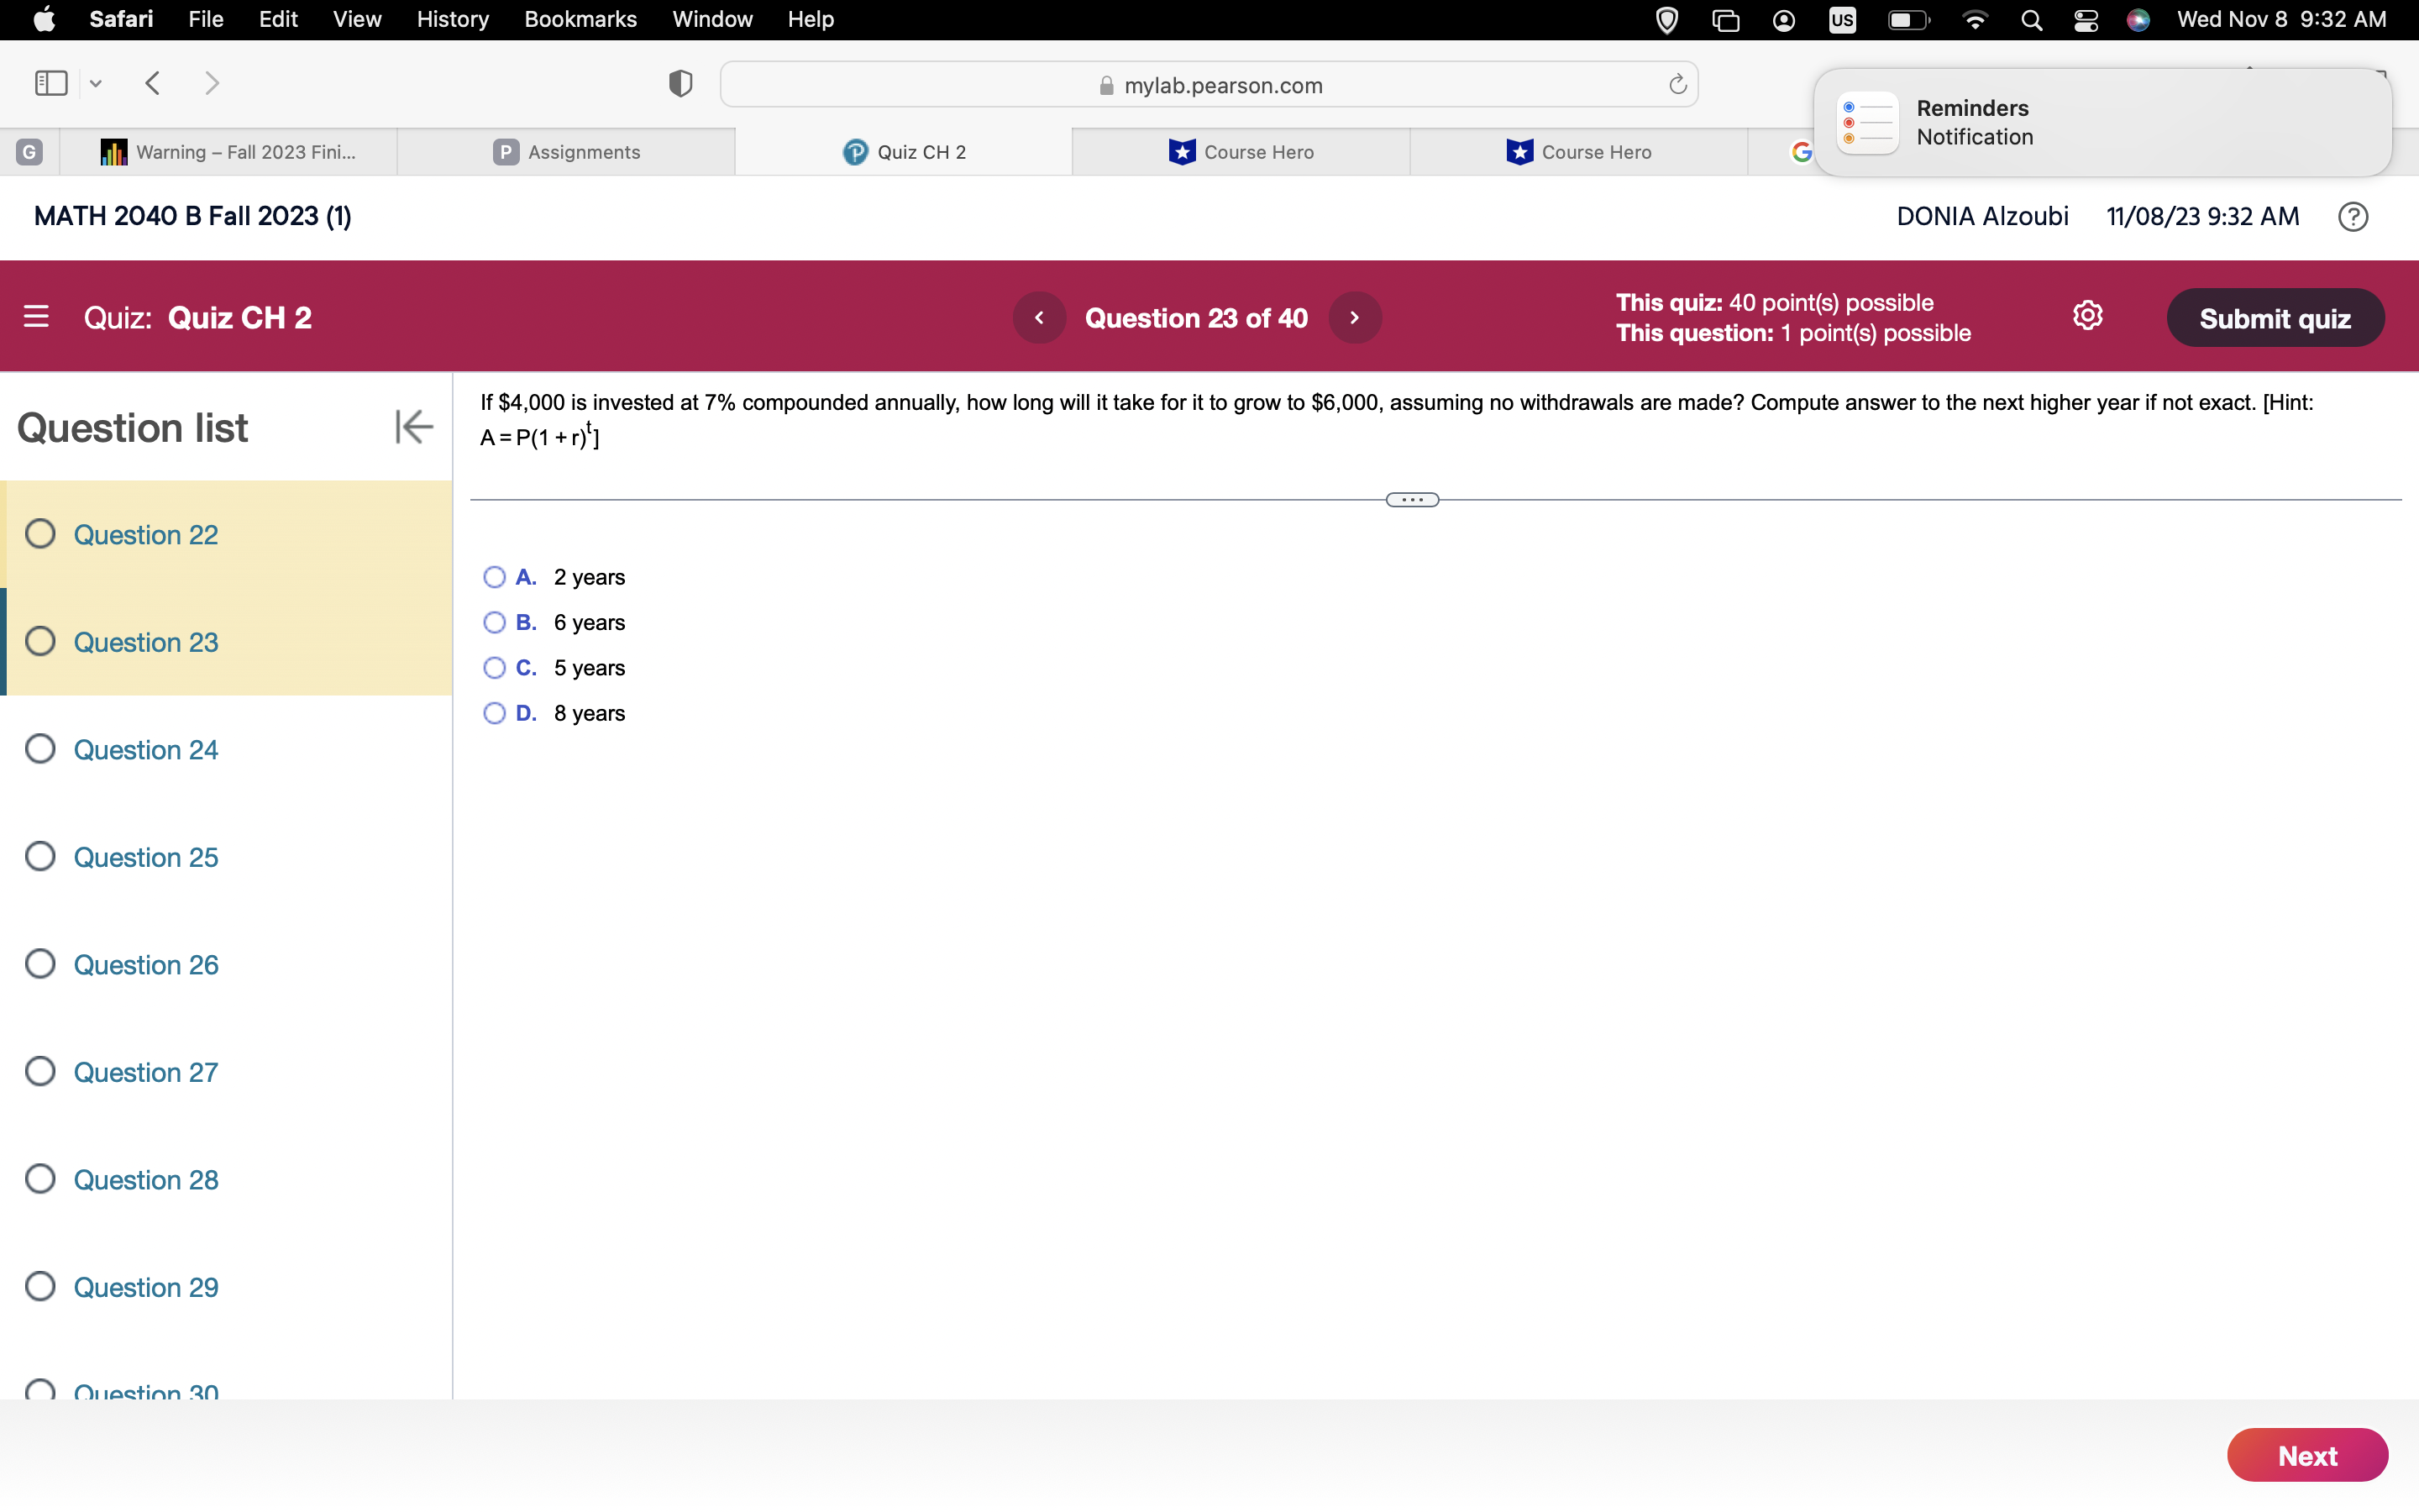Viewport: 2419px width, 1512px height.
Task: Open the hamburger menu beside Quiz title
Action: click(x=36, y=317)
